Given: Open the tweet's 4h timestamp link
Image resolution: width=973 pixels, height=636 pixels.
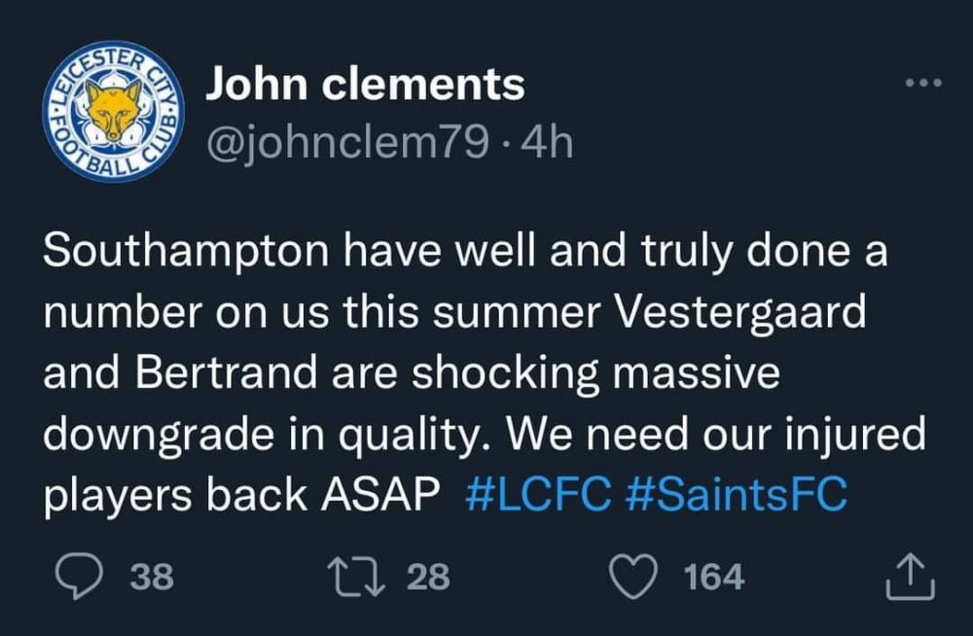Looking at the screenshot, I should point(548,144).
